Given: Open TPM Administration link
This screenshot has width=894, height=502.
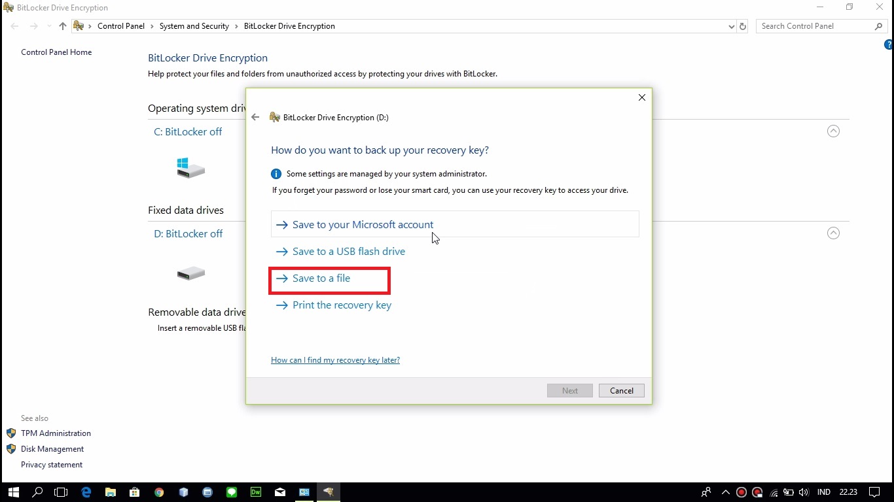Looking at the screenshot, I should 56,433.
